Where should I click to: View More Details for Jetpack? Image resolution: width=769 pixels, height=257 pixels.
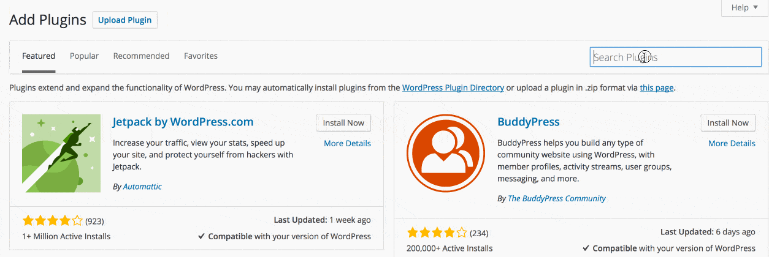tap(347, 143)
